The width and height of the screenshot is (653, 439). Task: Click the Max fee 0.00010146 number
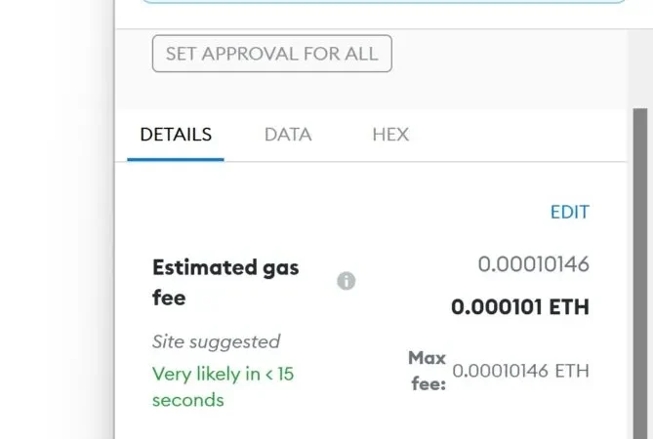(x=500, y=371)
